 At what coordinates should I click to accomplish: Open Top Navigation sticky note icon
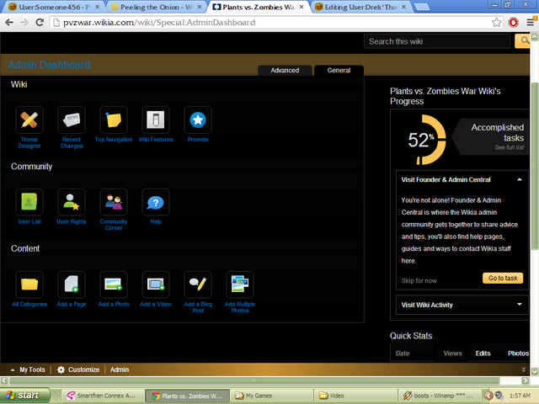(114, 120)
